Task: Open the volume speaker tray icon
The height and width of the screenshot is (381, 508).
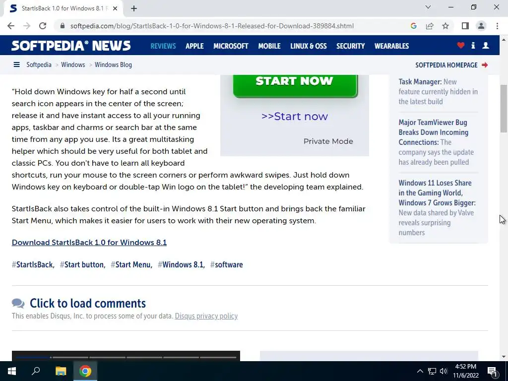Action: [x=444, y=371]
